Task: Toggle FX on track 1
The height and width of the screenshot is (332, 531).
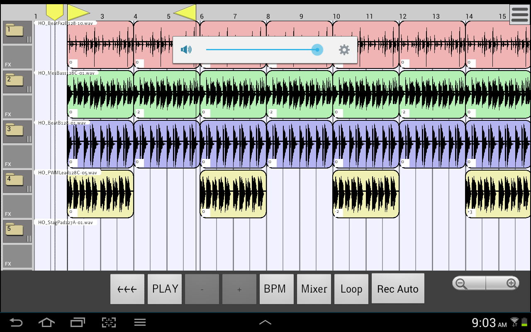Action: coord(17,56)
